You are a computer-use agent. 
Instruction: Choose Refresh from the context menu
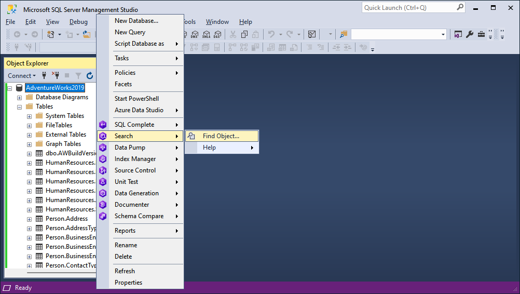pos(140,271)
